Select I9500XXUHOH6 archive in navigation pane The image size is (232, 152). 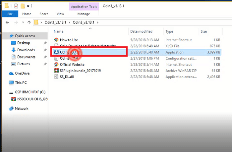click(32, 99)
